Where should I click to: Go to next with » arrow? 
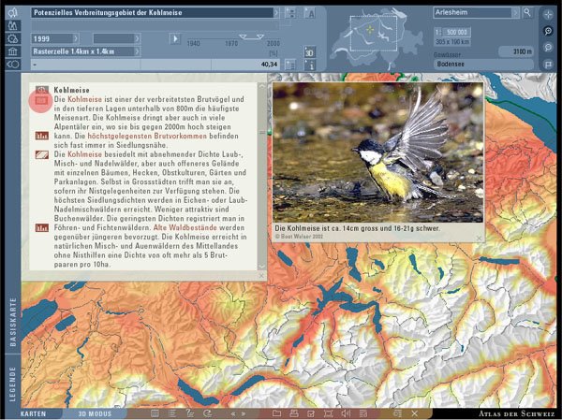(x=244, y=413)
